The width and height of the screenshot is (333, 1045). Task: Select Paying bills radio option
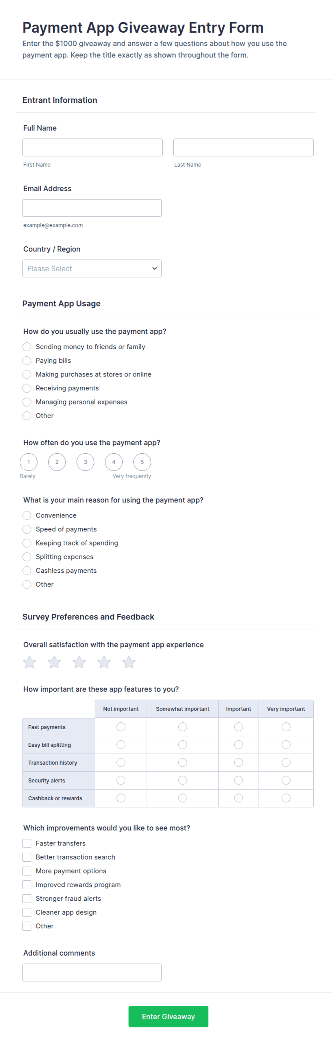tap(27, 361)
